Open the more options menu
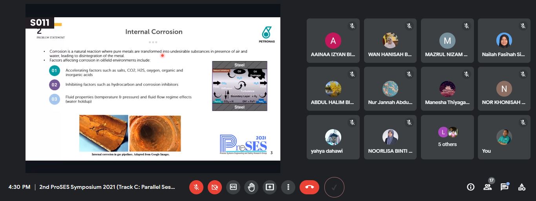Viewport: 536px width, 201px height. (288, 187)
